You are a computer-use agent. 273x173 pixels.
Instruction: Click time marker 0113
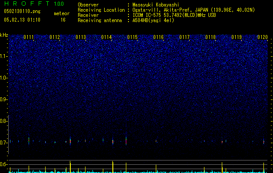pos(81,37)
